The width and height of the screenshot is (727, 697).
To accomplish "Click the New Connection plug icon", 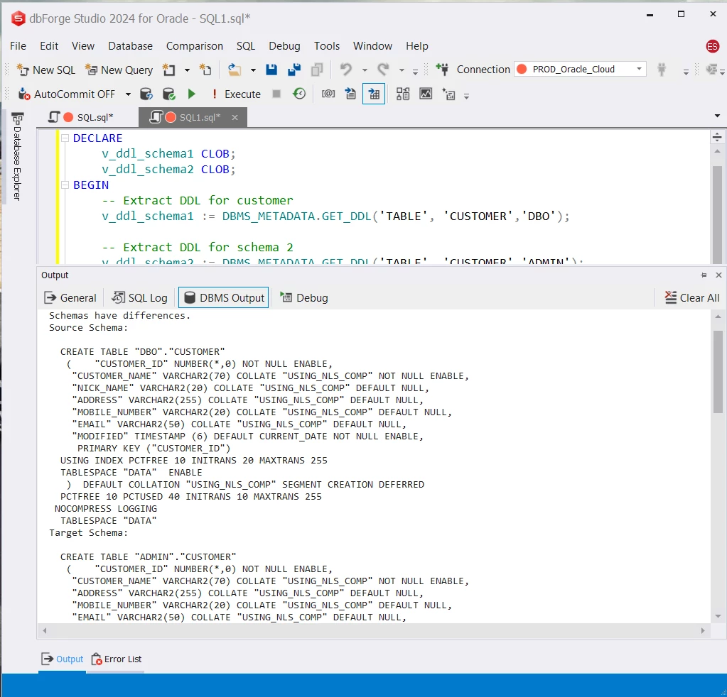I will point(442,70).
